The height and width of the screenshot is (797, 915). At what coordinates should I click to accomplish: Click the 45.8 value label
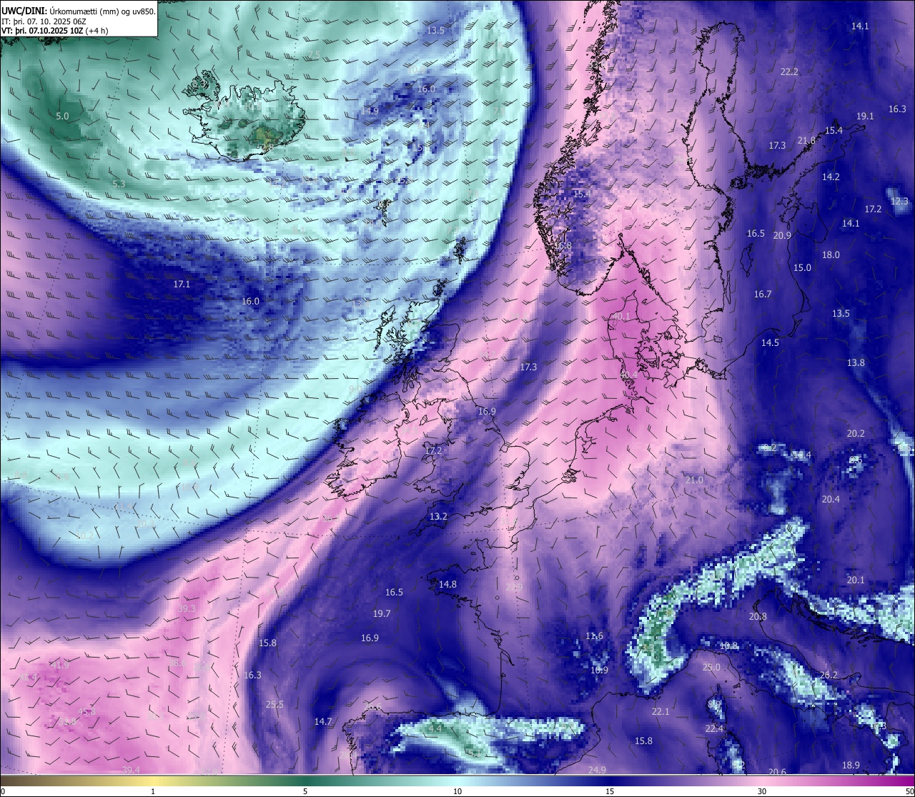86,711
